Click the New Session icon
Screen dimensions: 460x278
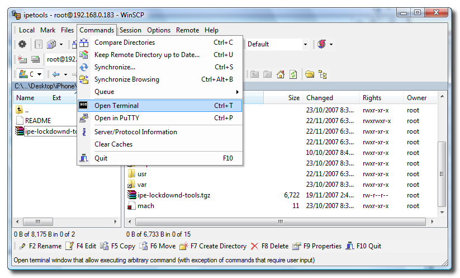pos(22,59)
